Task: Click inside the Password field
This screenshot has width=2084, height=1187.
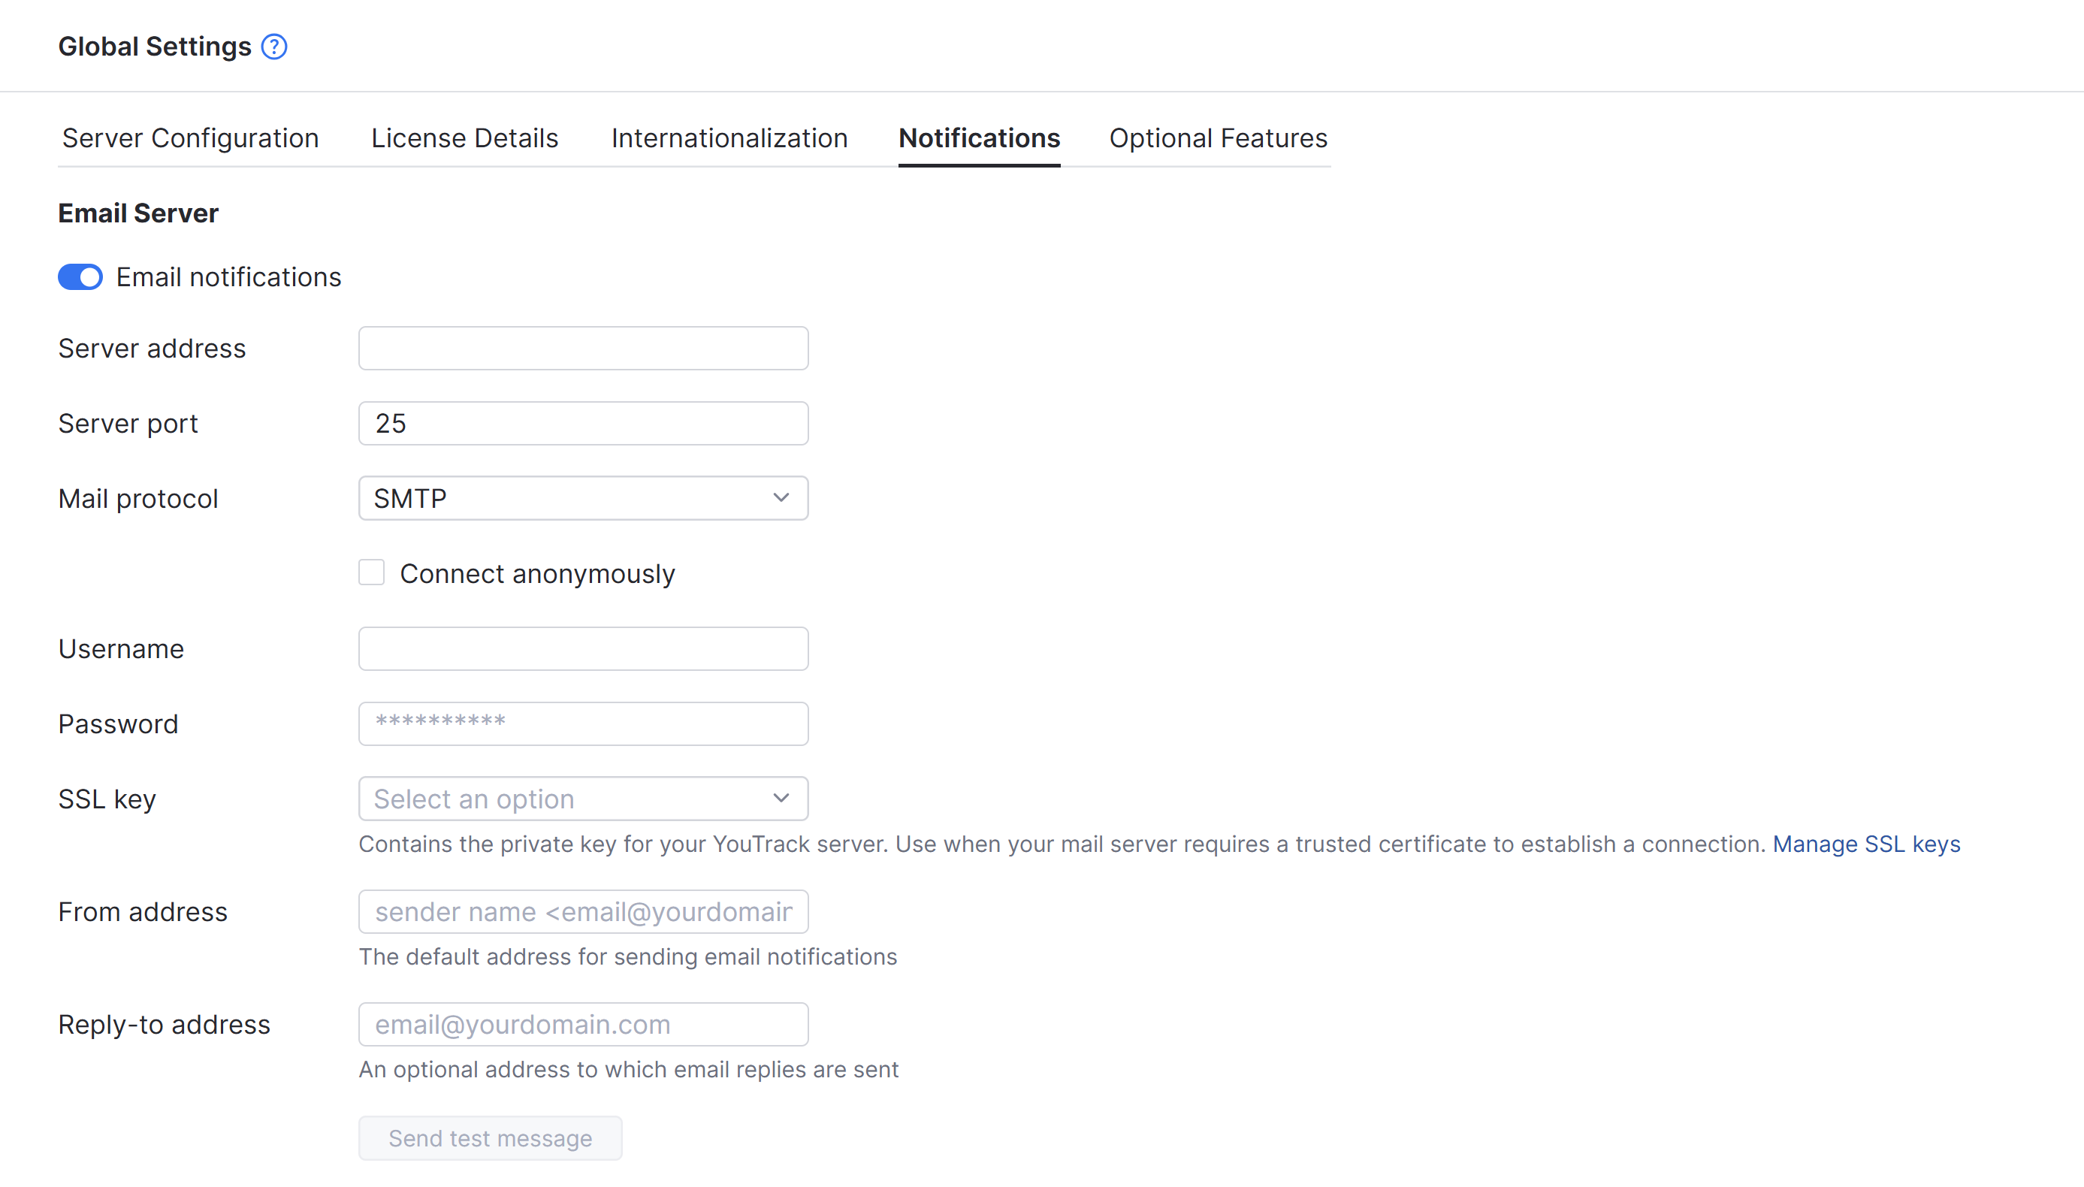Action: tap(582, 723)
